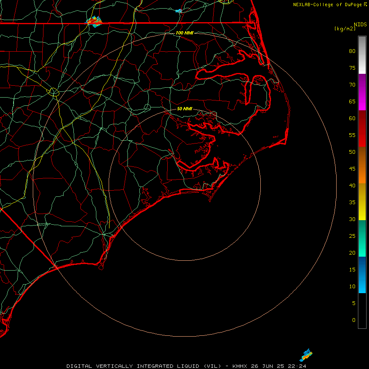Click the scale value 45
This screenshot has height=369, width=369.
[352, 169]
